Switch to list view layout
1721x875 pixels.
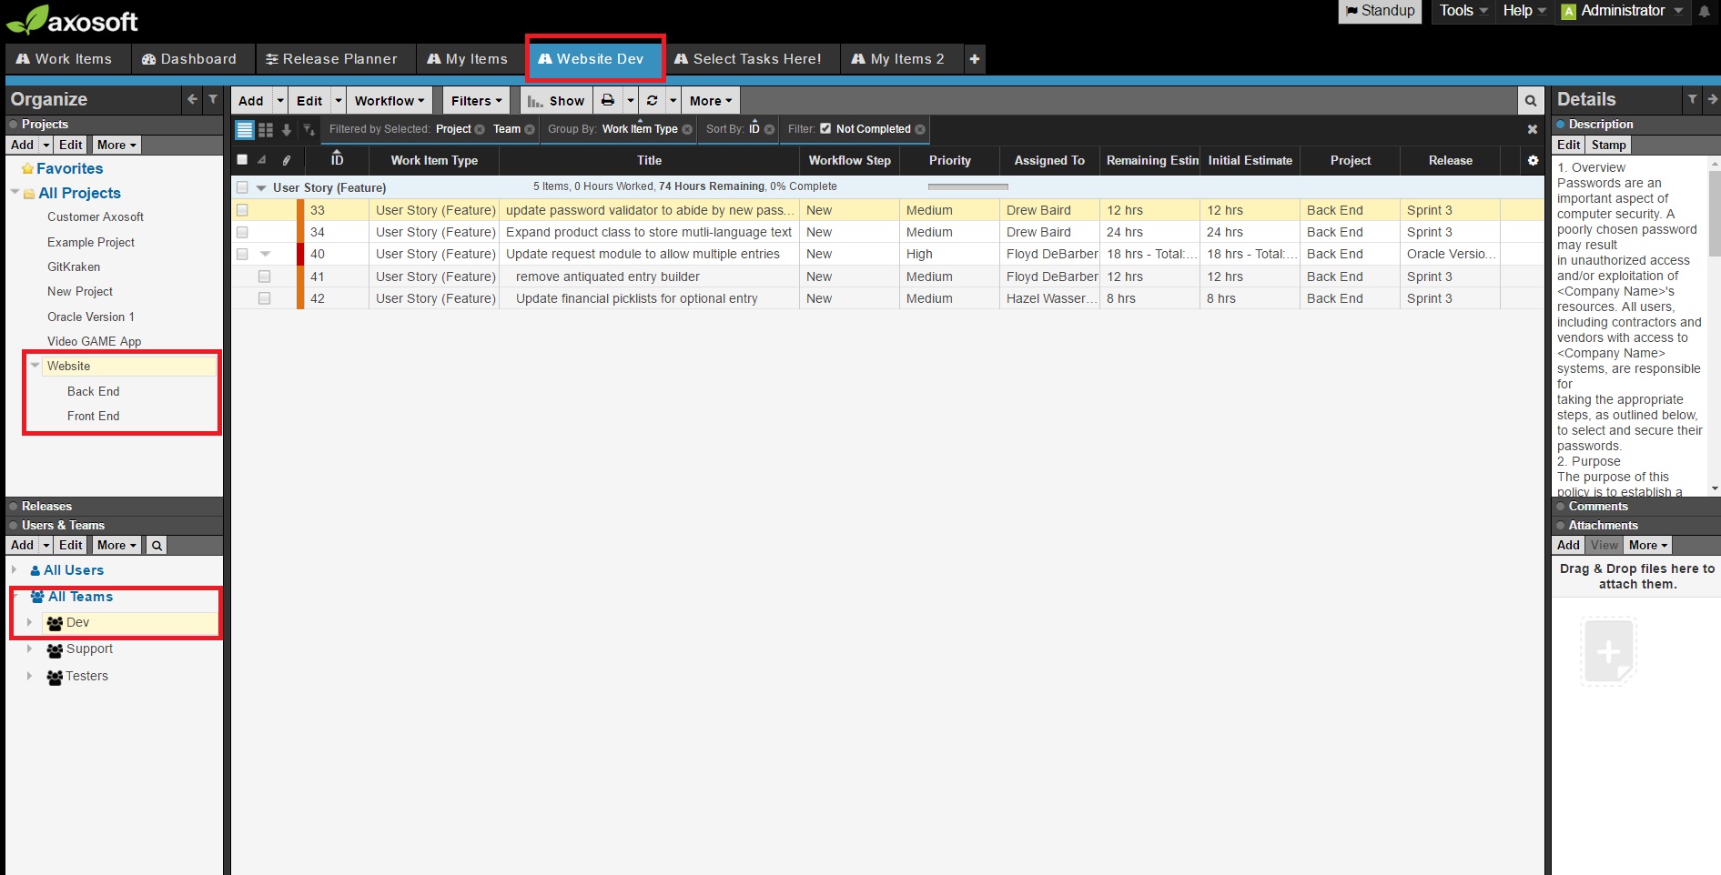tap(245, 130)
